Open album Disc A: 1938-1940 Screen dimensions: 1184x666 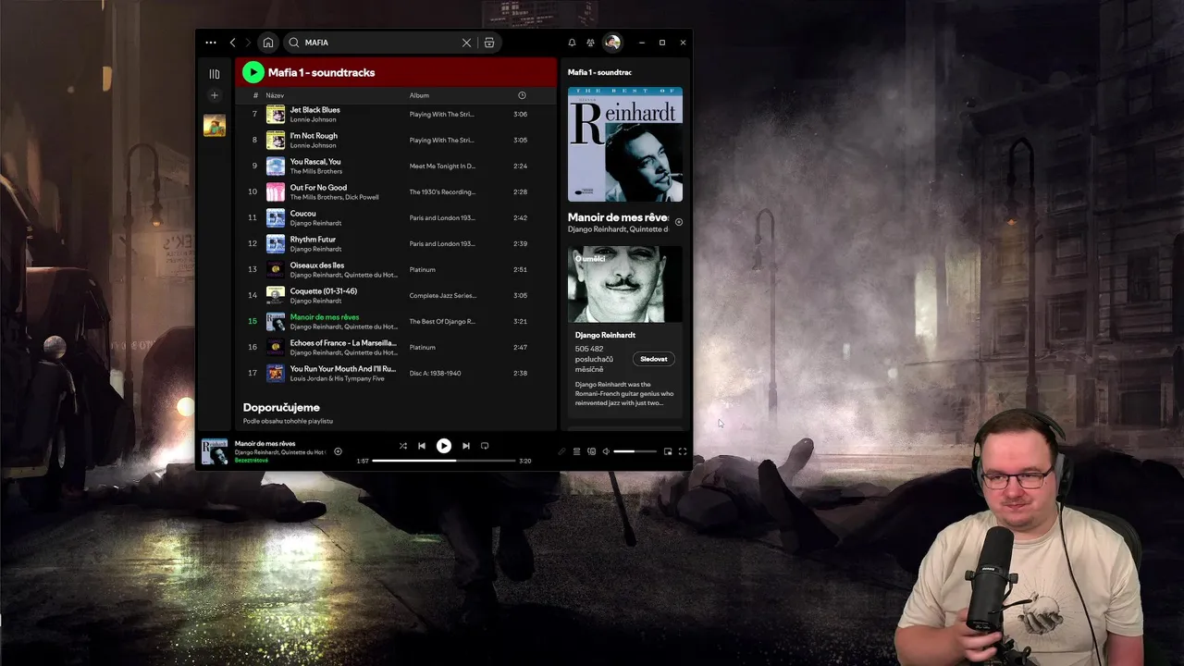click(435, 374)
